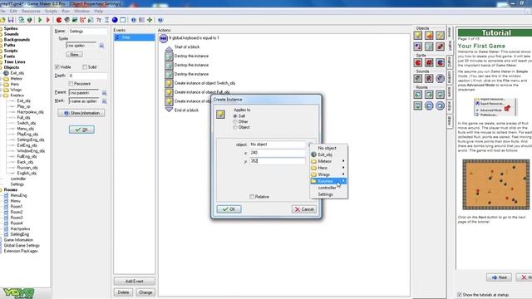532x299 pixels.
Task: Select Check Sound action icon
Action: pyautogui.click(x=440, y=79)
